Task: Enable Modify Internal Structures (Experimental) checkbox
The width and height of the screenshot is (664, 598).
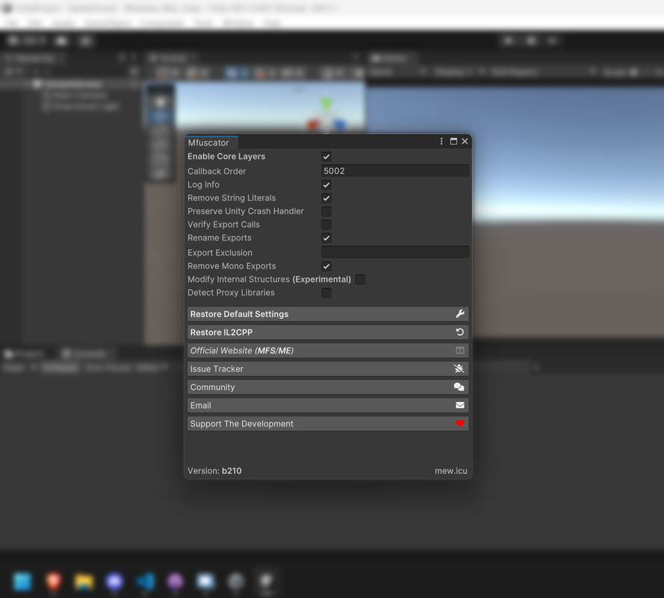Action: (360, 280)
